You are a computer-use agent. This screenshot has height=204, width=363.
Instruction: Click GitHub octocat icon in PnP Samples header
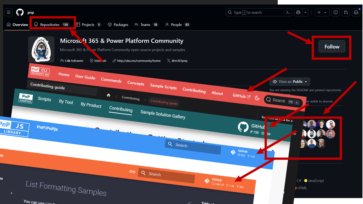[243, 127]
